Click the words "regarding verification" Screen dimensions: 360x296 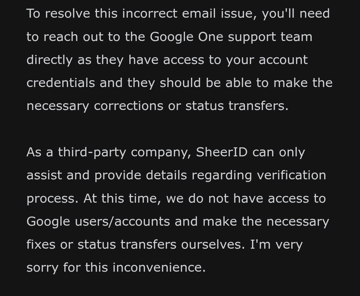259,176
